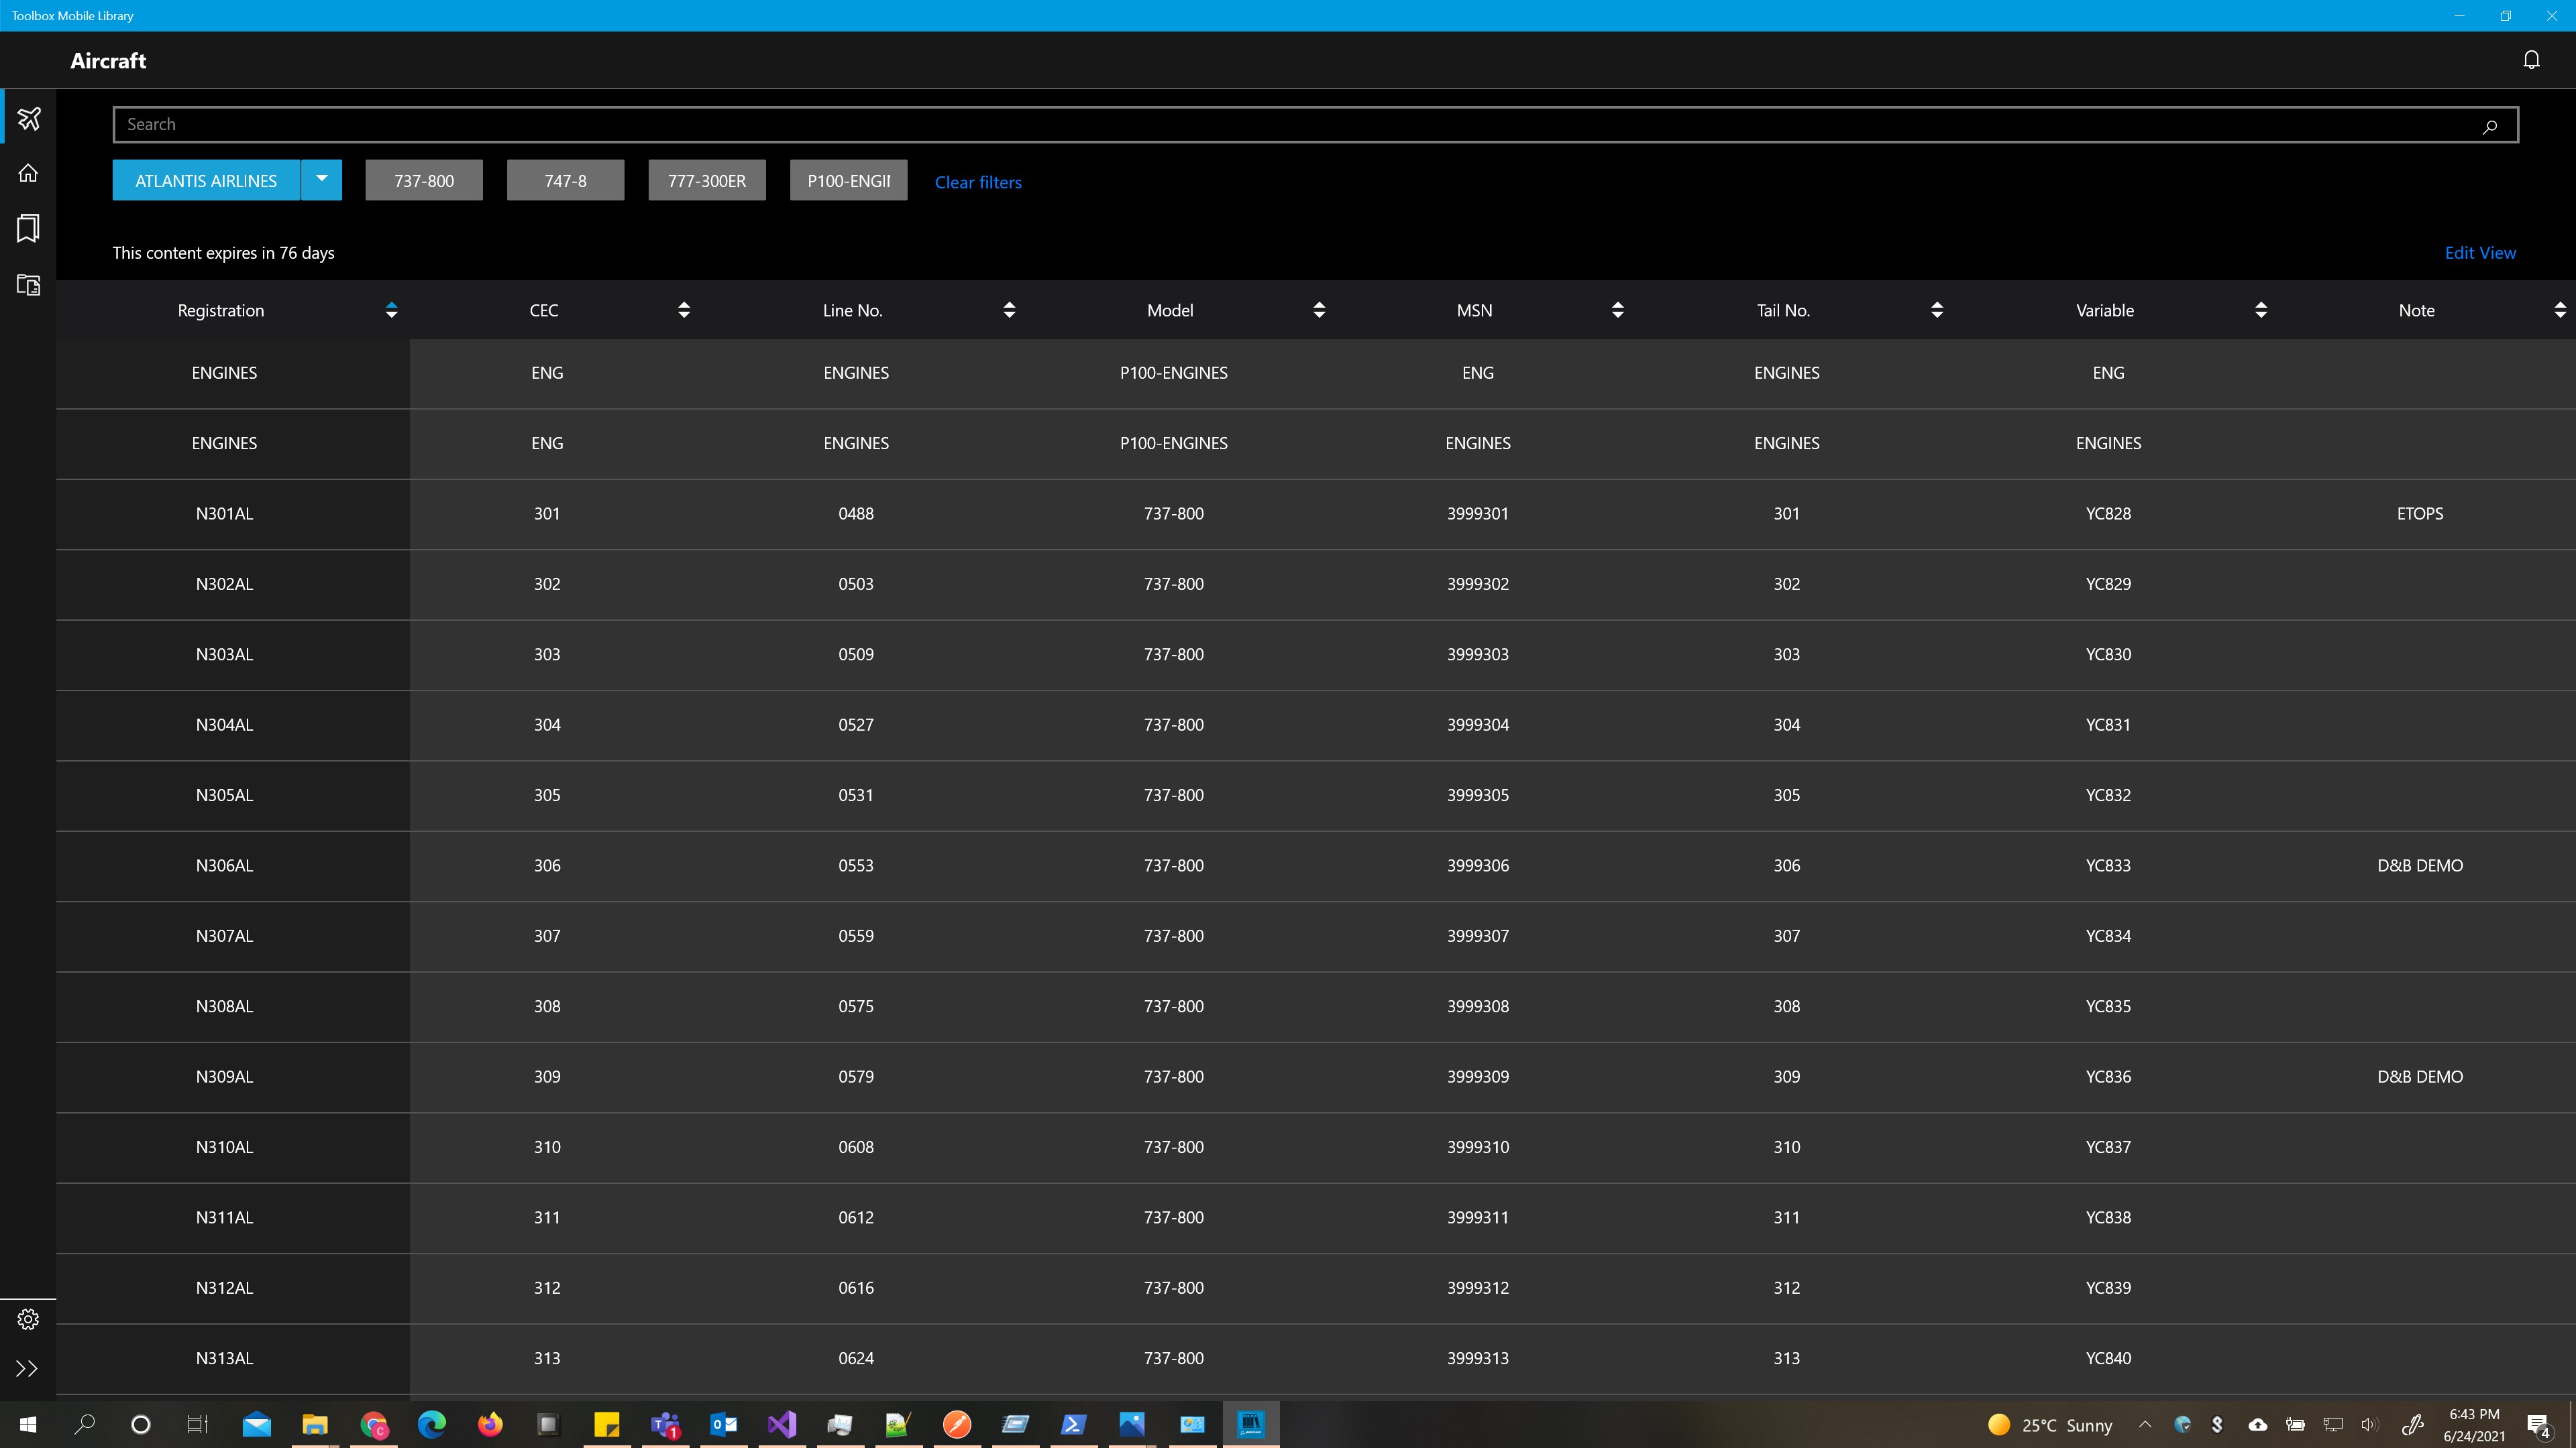This screenshot has height=1448, width=2576.
Task: Select the N310AL registration row
Action: click(x=224, y=1147)
